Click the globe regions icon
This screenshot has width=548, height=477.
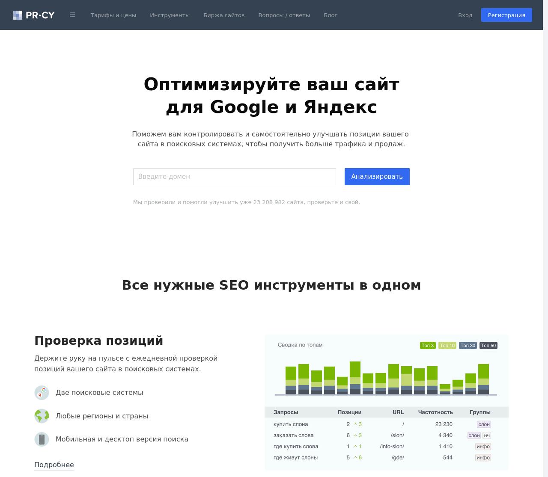click(42, 416)
